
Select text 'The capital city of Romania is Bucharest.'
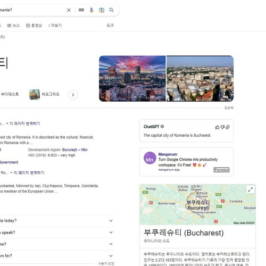(177, 135)
